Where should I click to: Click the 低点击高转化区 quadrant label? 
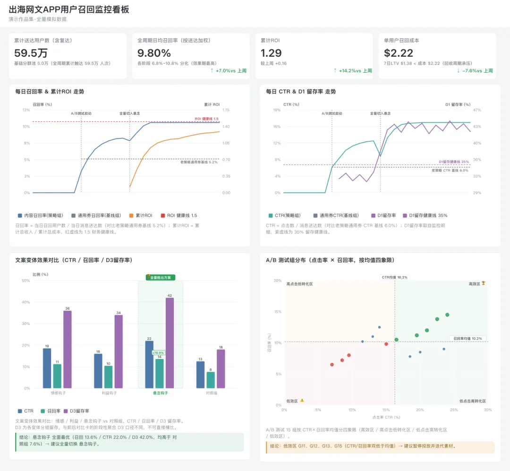[x=473, y=401]
